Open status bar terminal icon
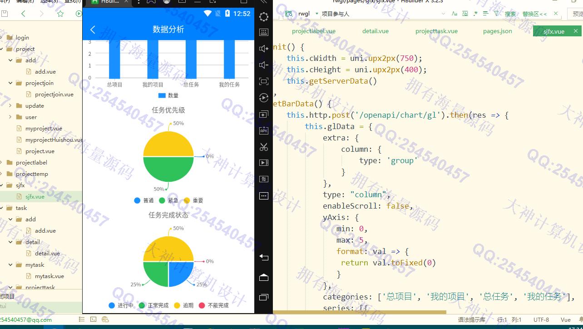This screenshot has height=329, width=583. [x=94, y=319]
